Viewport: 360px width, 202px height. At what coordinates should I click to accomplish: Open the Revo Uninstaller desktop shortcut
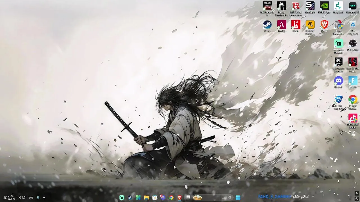click(338, 27)
